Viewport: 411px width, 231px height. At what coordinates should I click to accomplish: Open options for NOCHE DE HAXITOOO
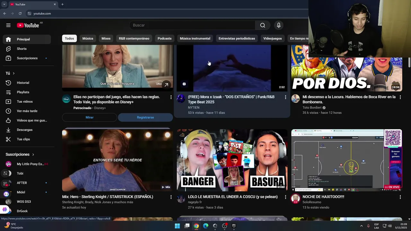[x=400, y=197]
